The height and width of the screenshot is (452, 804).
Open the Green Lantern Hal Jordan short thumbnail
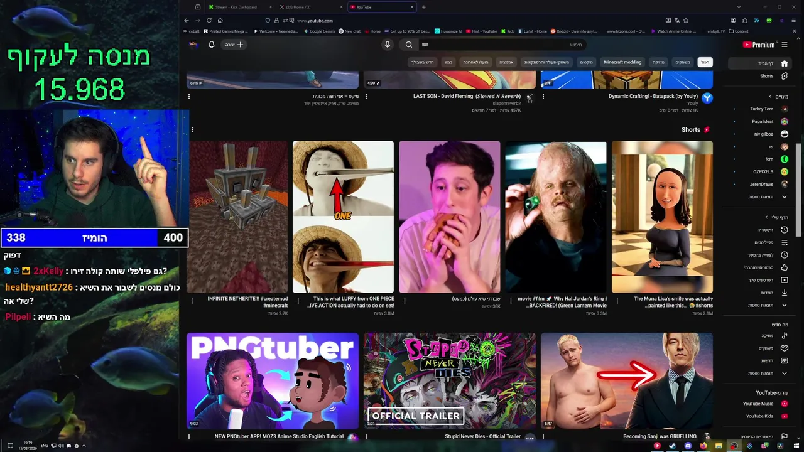click(x=556, y=217)
